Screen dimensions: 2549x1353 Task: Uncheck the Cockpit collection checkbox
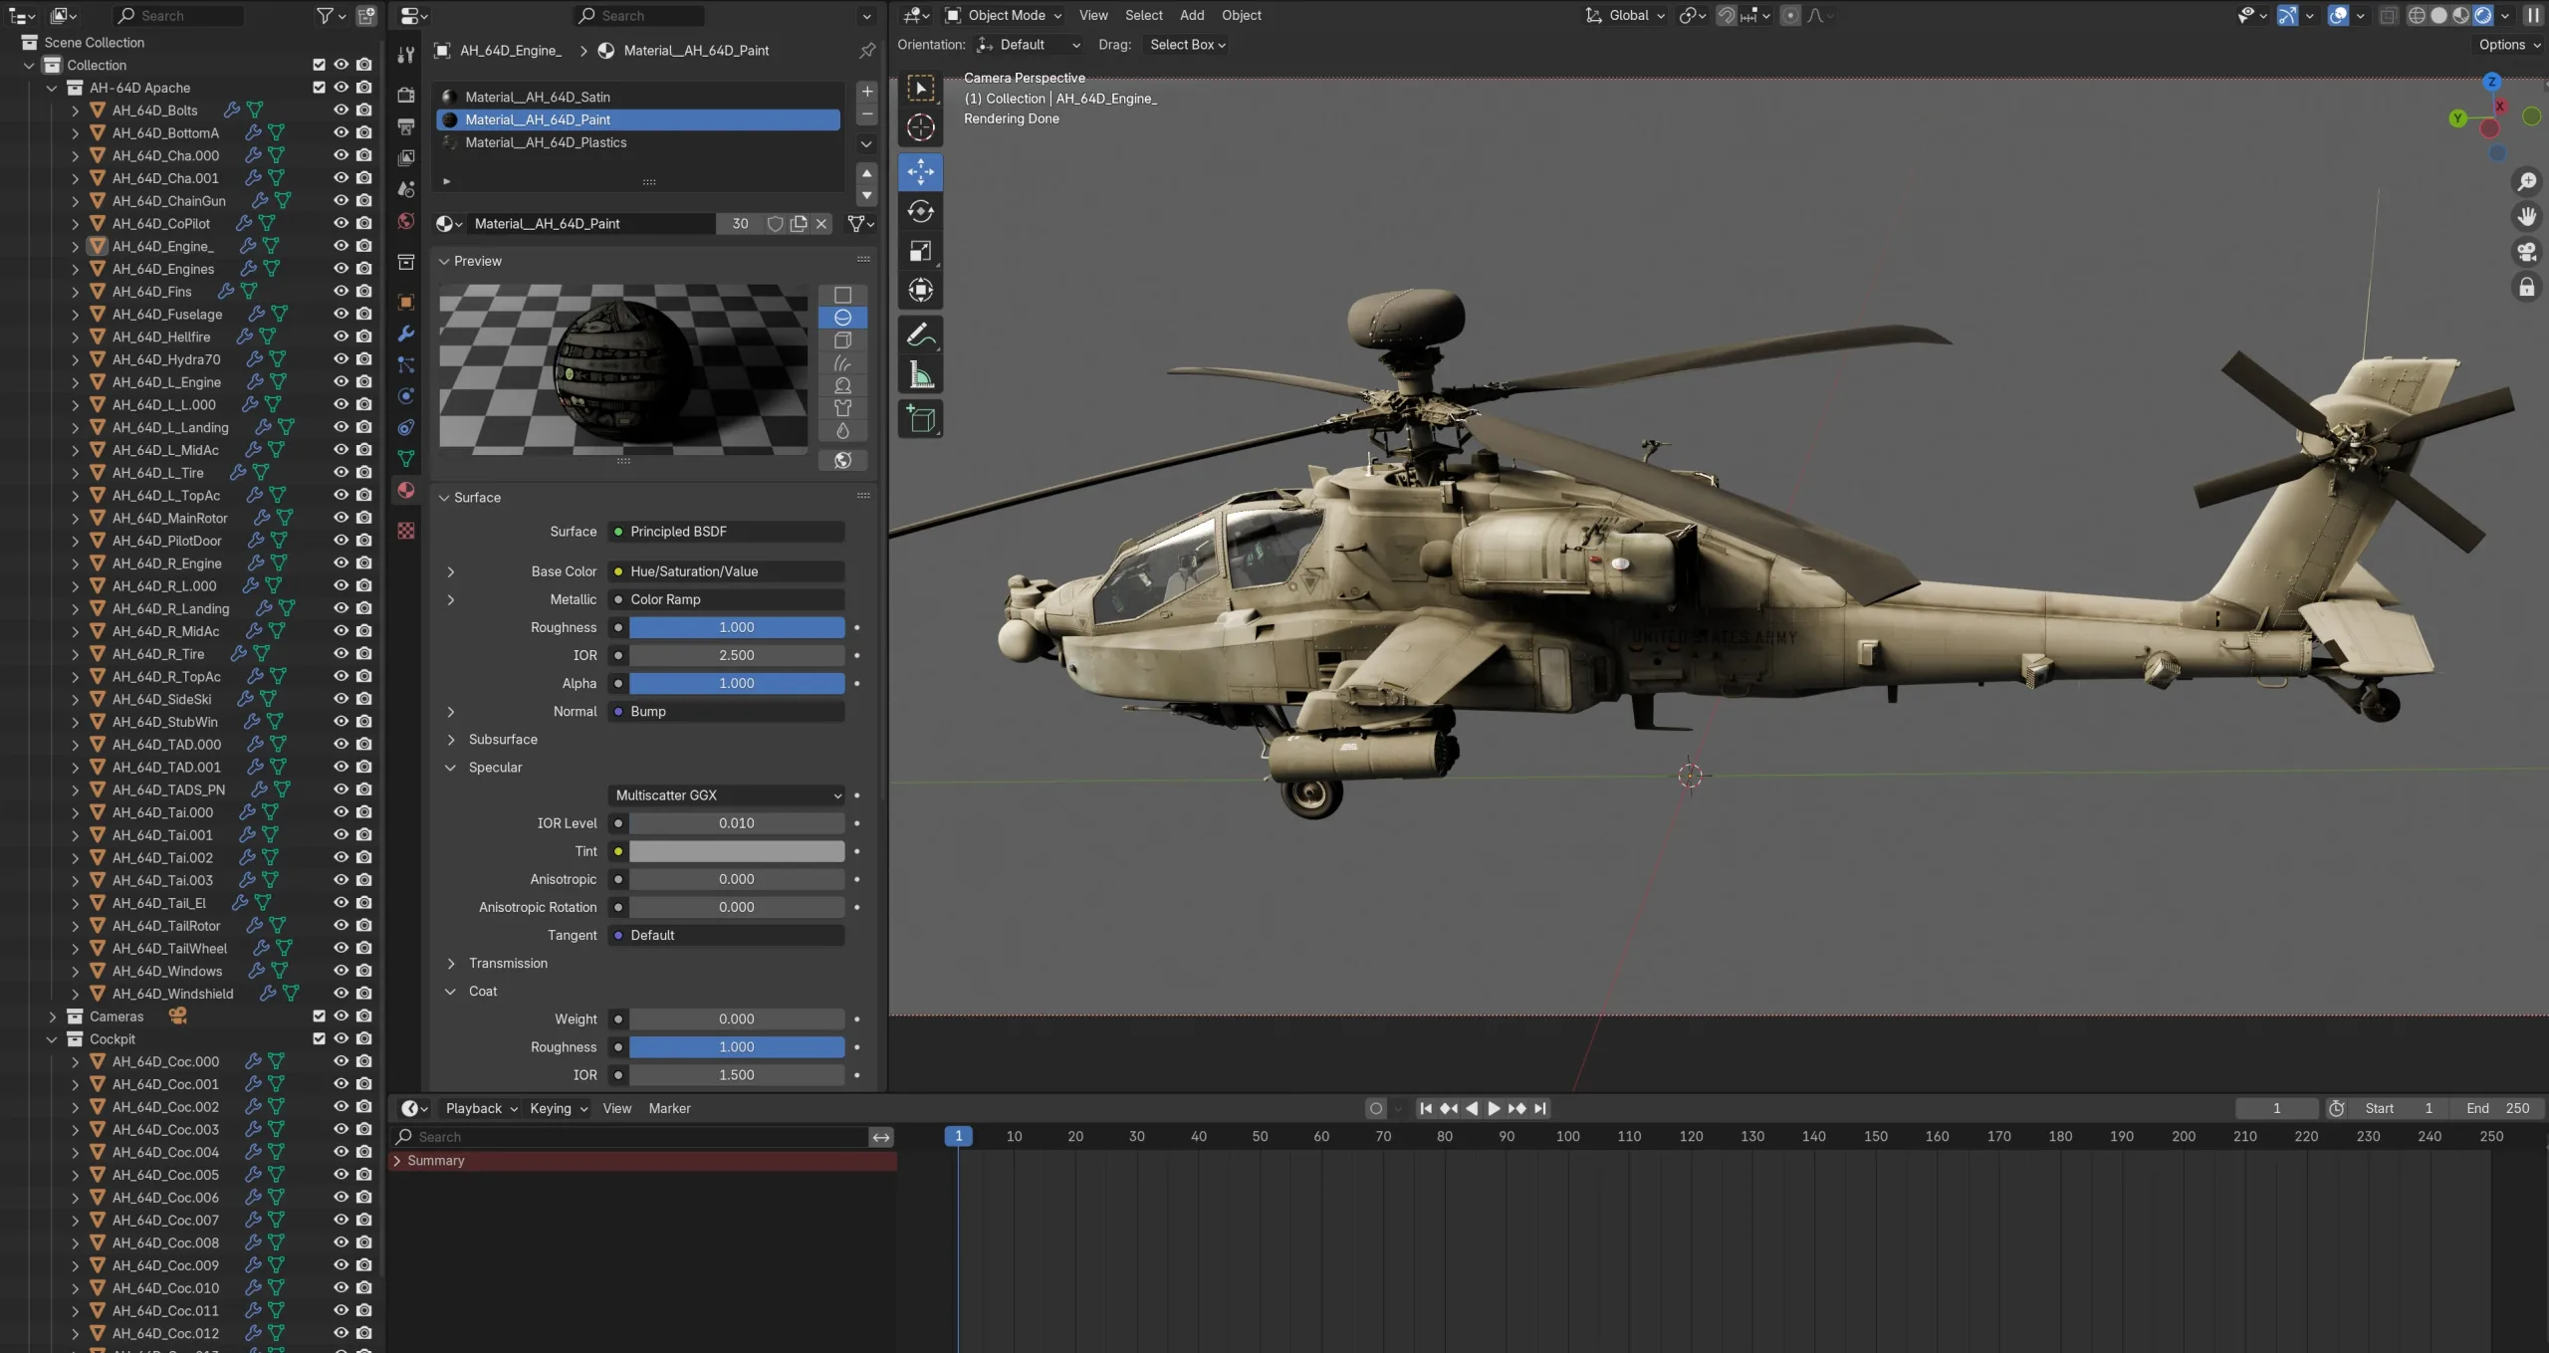(x=319, y=1038)
